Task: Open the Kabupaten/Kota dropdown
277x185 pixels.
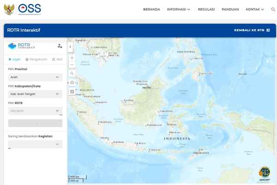Action: pyautogui.click(x=35, y=94)
